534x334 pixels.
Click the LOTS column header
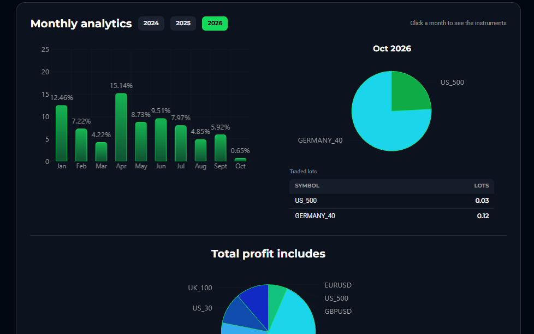[x=481, y=186]
